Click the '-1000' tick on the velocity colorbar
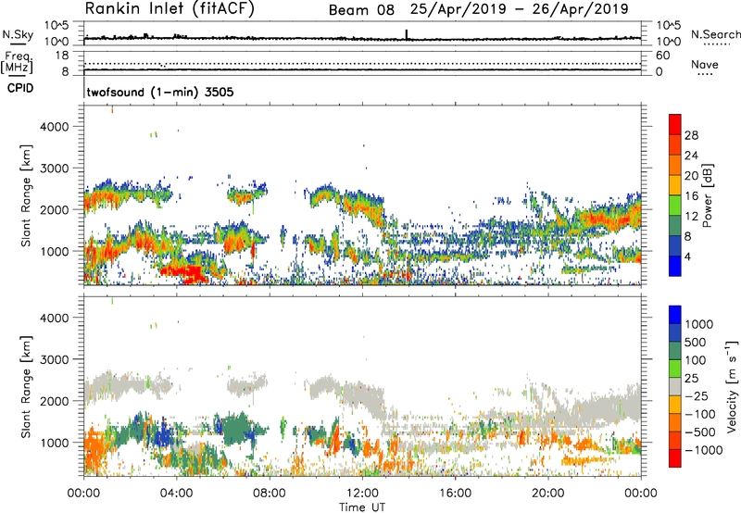 [x=703, y=450]
